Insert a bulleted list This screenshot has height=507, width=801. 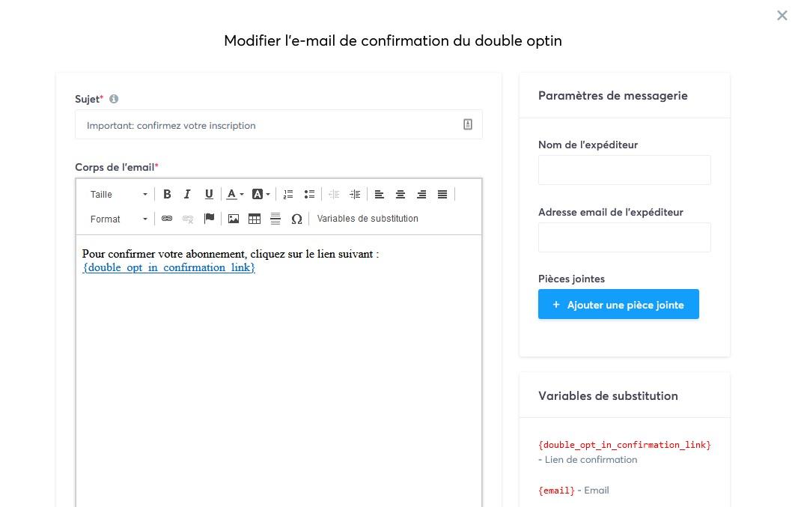pyautogui.click(x=309, y=194)
